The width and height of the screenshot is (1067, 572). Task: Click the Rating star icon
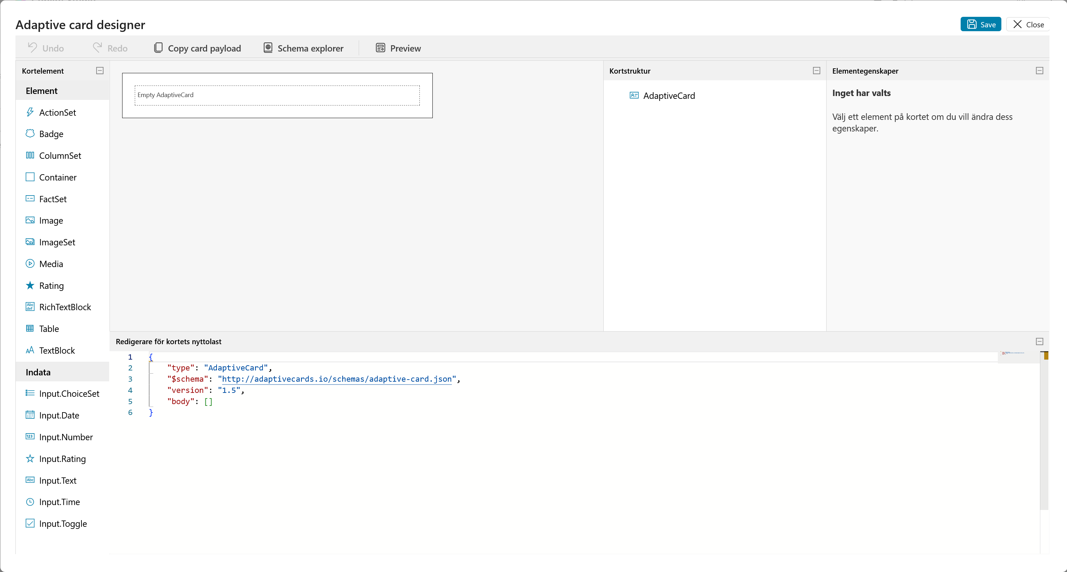[30, 285]
